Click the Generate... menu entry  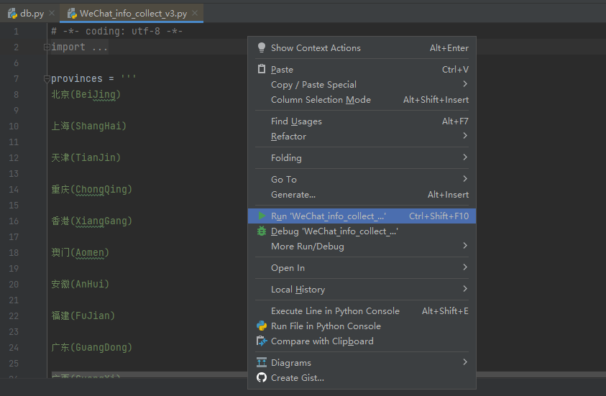[x=293, y=195]
